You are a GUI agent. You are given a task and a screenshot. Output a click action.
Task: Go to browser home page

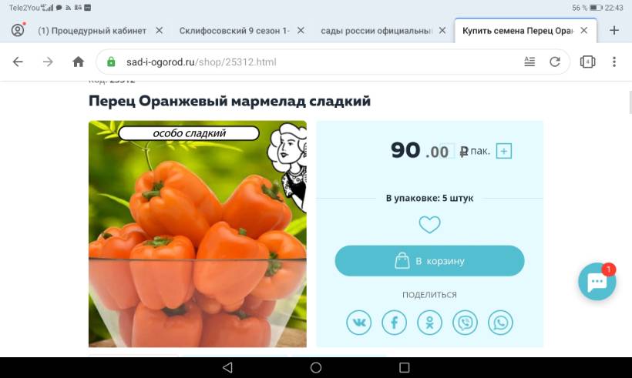click(78, 62)
